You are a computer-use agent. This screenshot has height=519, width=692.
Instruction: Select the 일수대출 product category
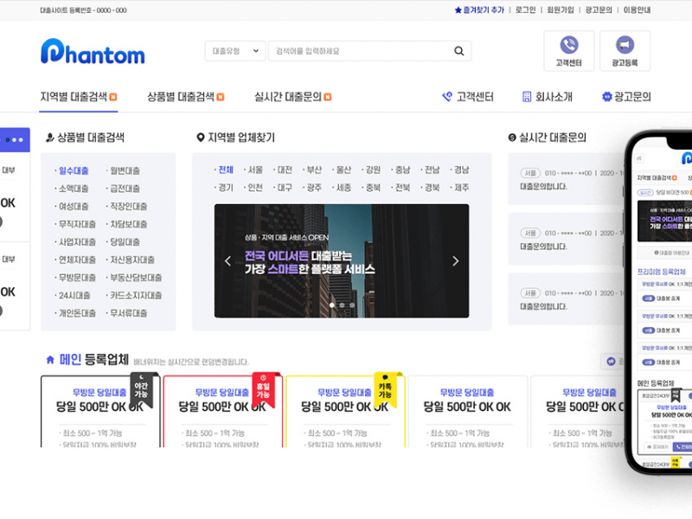click(74, 170)
